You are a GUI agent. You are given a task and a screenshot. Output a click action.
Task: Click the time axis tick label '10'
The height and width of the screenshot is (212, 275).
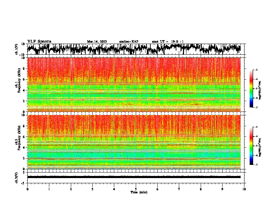244,189
